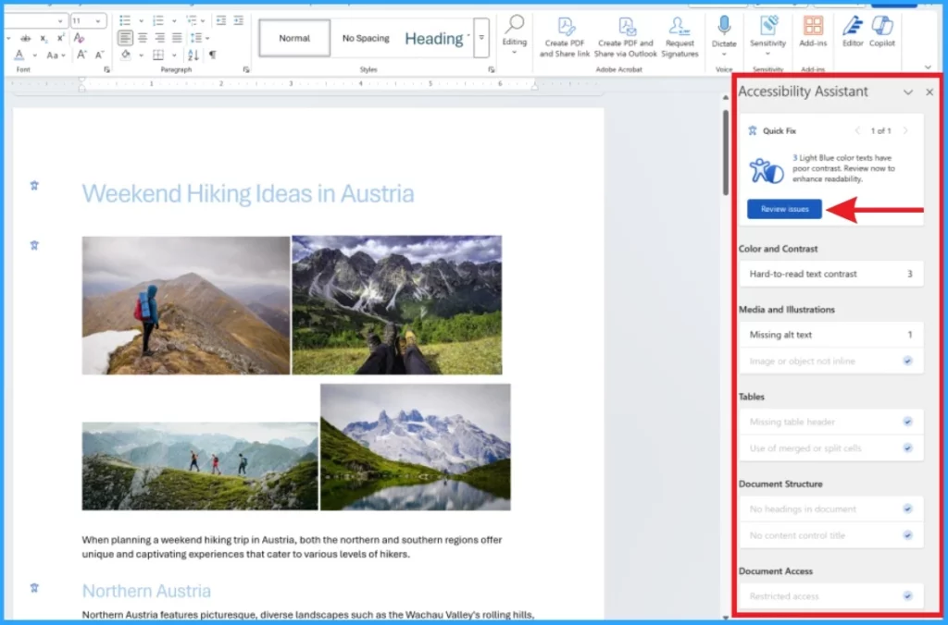The image size is (948, 625).
Task: Apply the Normal style
Action: (294, 38)
